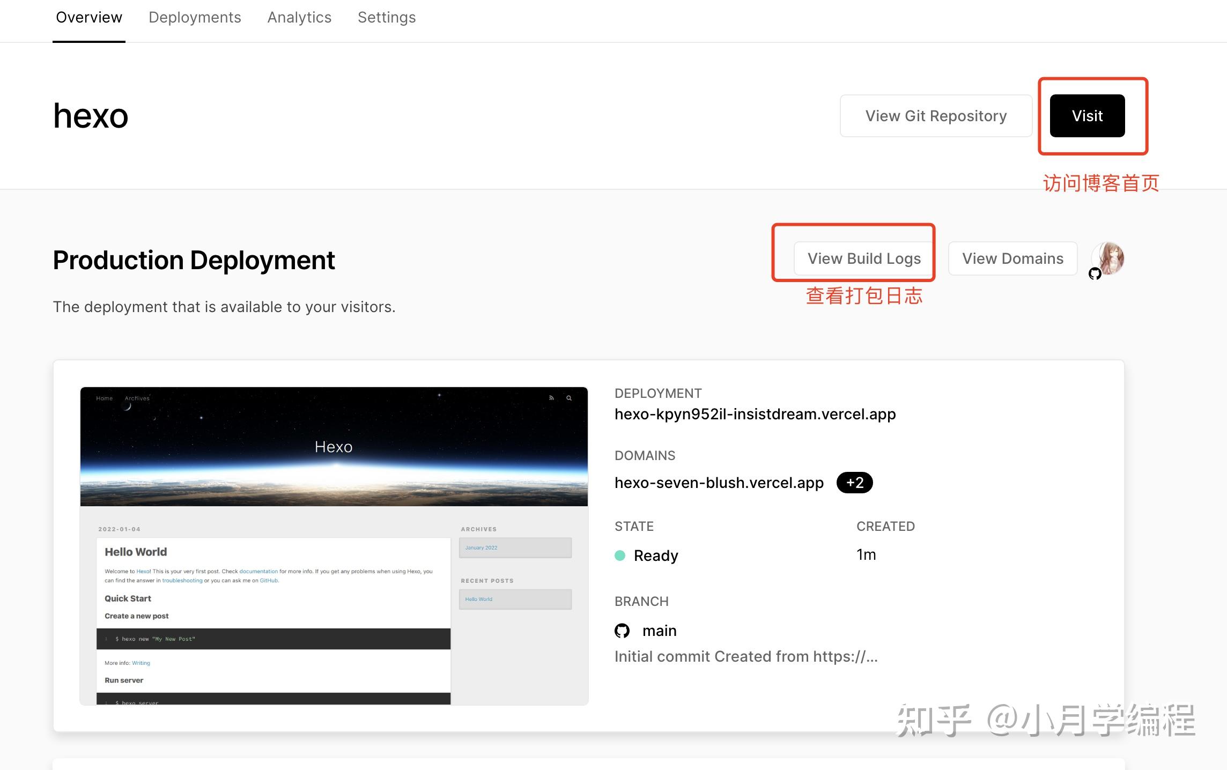
Task: Click Initial commit message link
Action: pos(745,656)
